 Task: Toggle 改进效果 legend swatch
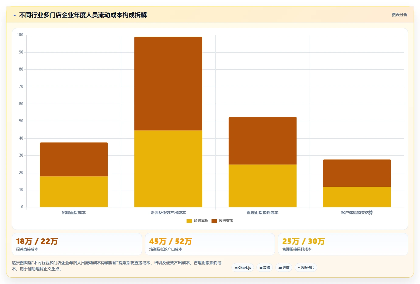click(x=214, y=221)
